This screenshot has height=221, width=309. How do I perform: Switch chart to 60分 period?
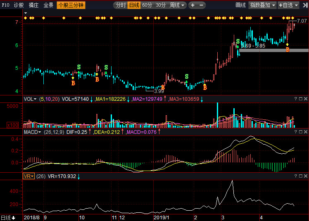147,5
